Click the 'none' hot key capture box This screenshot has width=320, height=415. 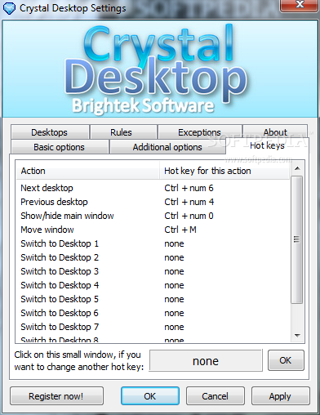click(206, 361)
